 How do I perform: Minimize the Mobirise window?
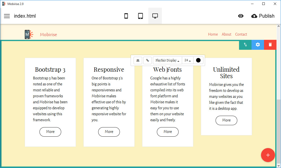coord(252,4)
